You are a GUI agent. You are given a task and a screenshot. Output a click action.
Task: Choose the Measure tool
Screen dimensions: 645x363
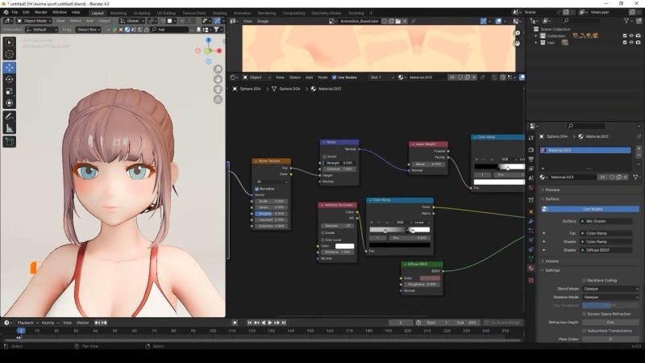[x=10, y=128]
